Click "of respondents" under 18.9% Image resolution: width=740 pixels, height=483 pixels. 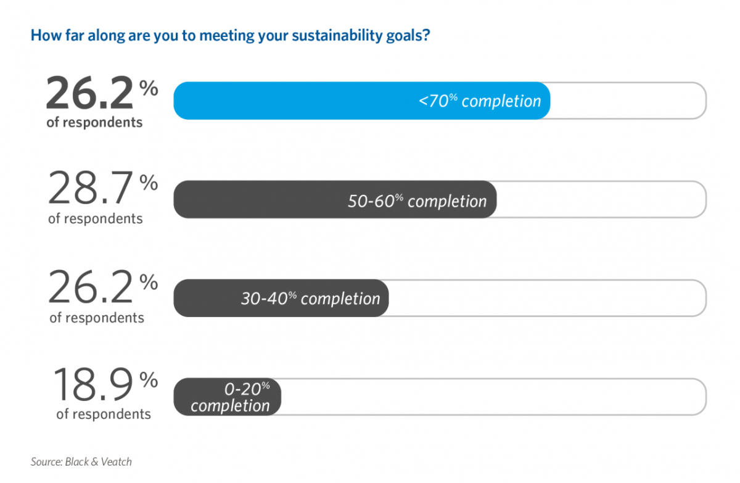(104, 414)
